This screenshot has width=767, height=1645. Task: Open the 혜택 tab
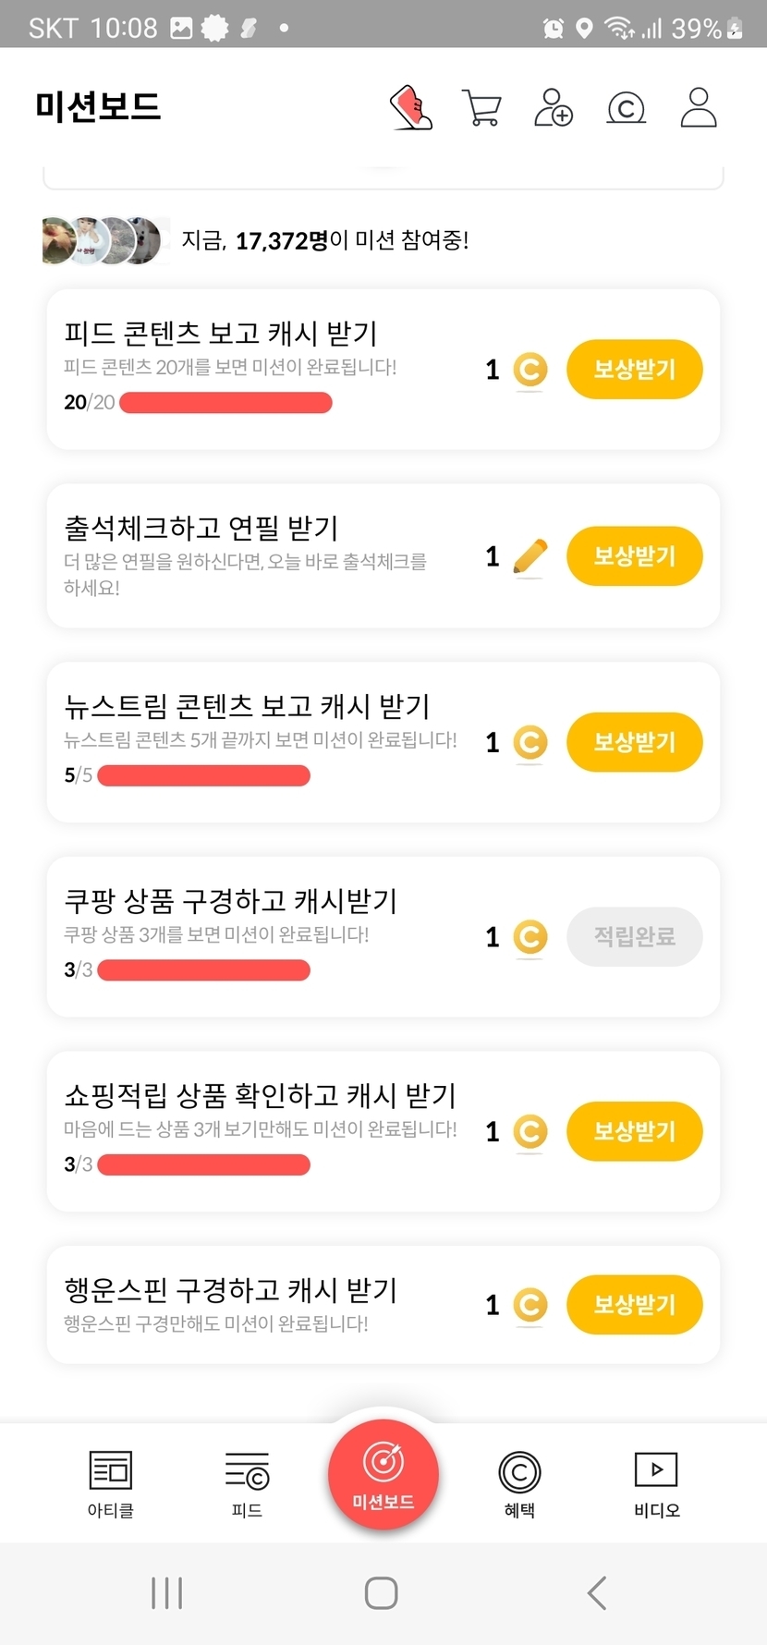coord(519,1483)
